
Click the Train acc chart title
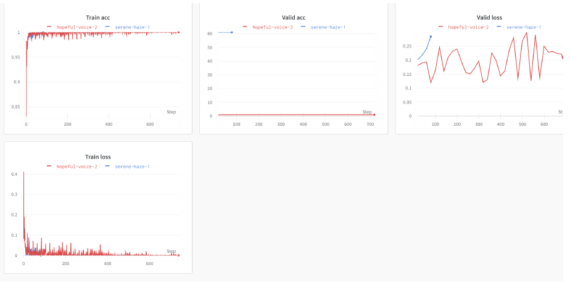(x=98, y=17)
